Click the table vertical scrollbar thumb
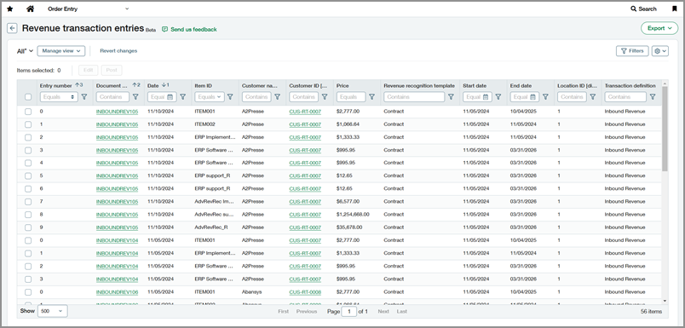 pos(665,129)
